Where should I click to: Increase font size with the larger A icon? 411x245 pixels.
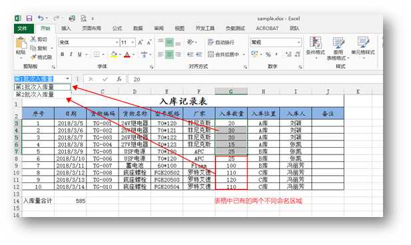point(141,43)
